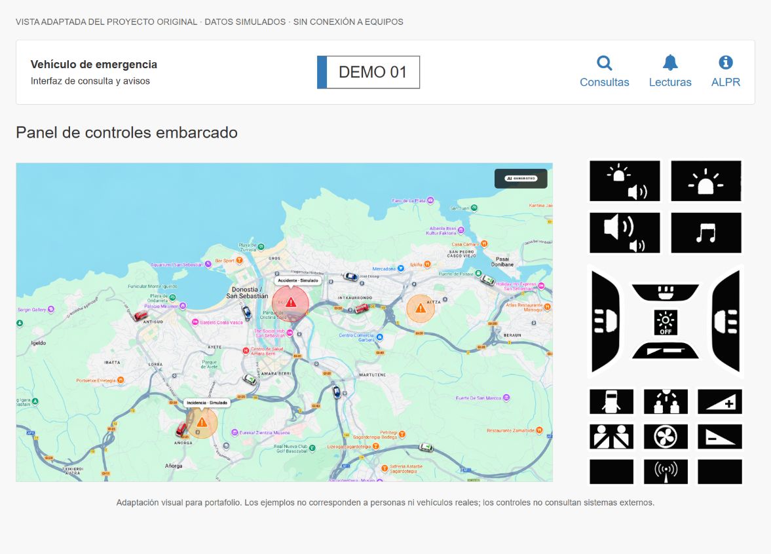Click the 'Vehículo de emergencia' title
Screen dimensions: 771x554
coord(94,64)
